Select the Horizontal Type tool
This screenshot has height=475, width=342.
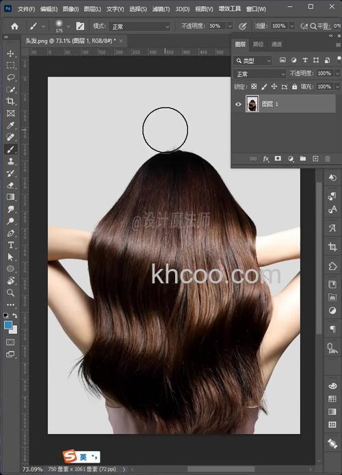click(x=10, y=245)
